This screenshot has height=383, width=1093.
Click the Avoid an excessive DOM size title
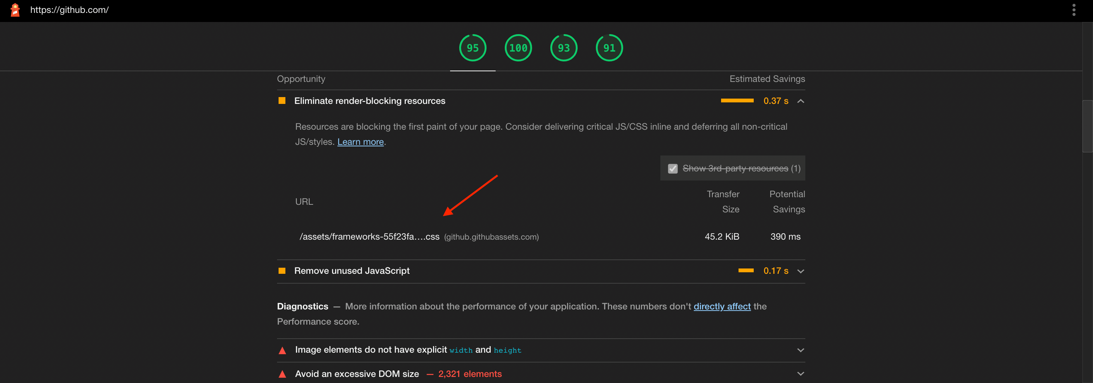click(357, 374)
